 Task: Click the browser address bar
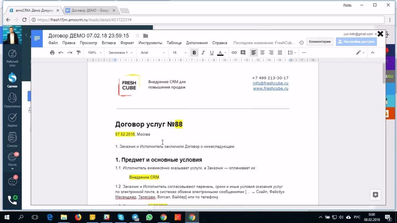207,20
